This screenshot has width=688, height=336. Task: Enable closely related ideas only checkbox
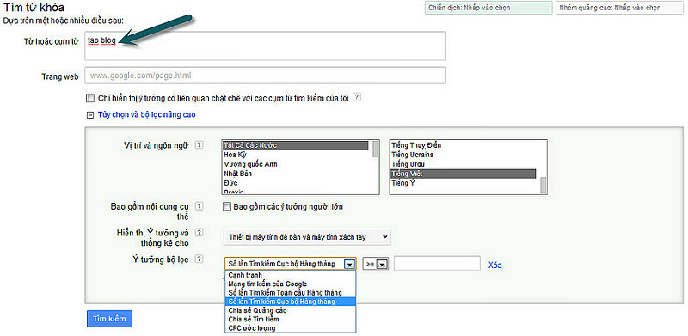click(90, 98)
